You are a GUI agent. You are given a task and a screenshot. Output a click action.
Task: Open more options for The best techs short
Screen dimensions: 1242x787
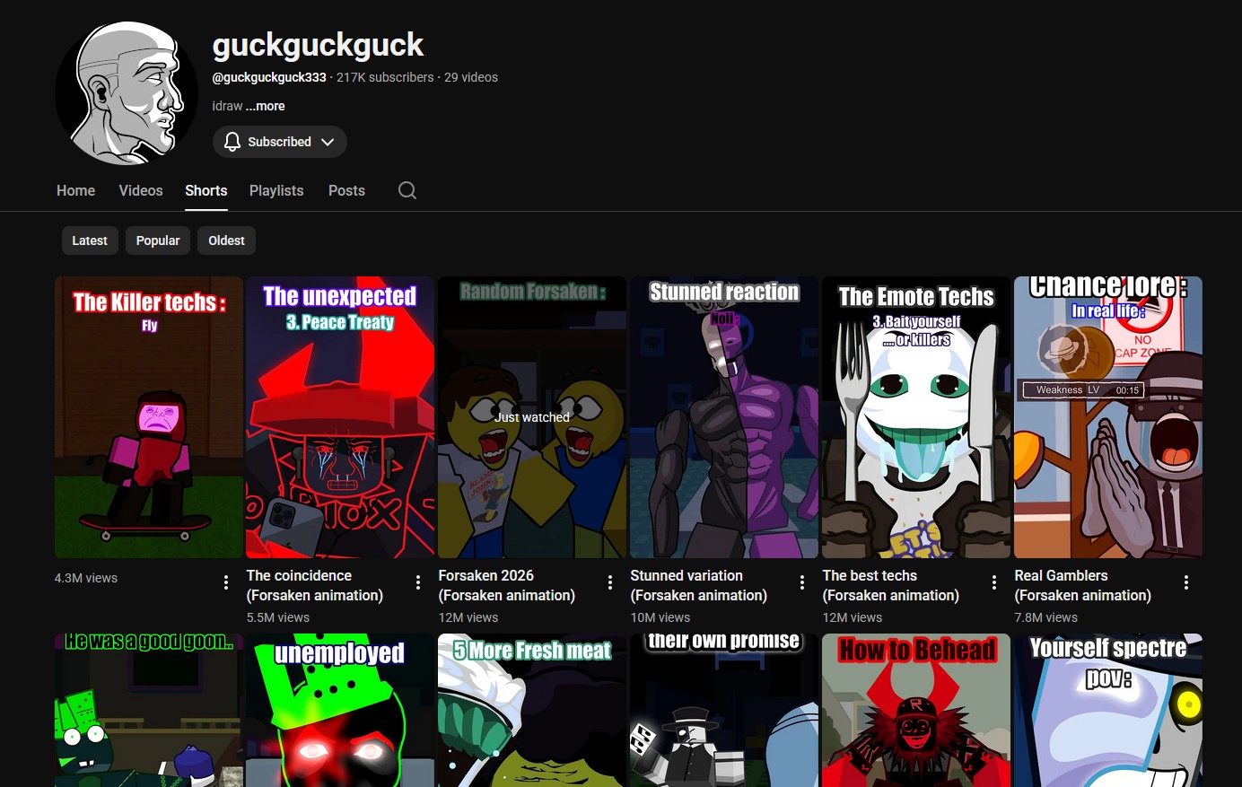click(994, 582)
